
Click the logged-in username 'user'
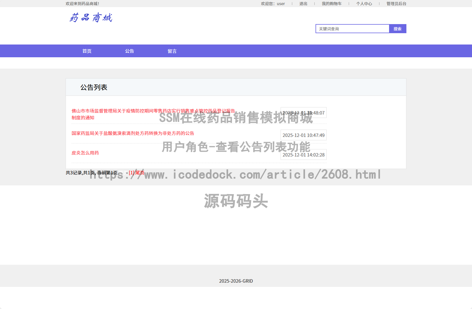click(281, 3)
